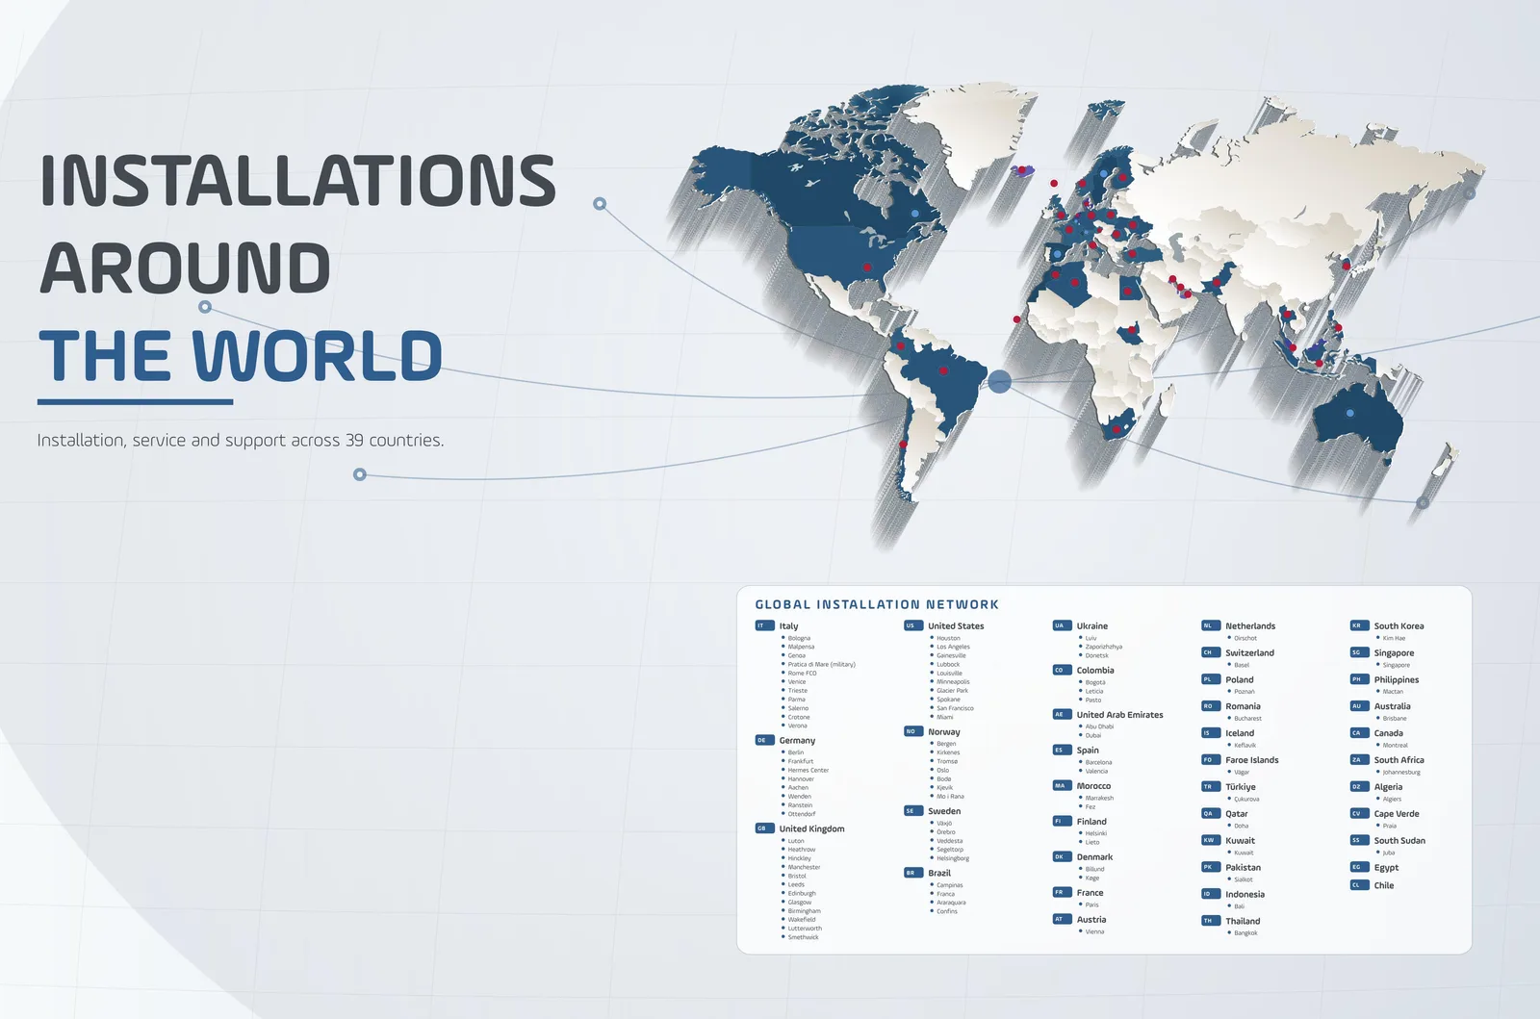Select the ZA badge for South Africa

[1359, 759]
